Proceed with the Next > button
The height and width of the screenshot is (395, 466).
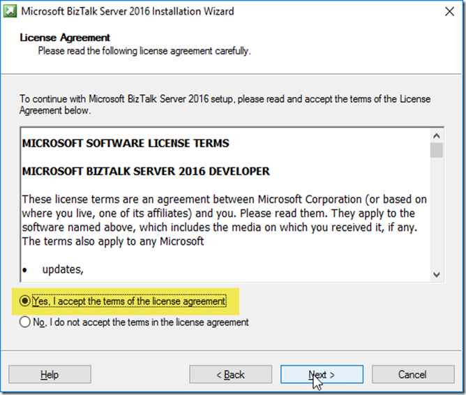[x=322, y=375]
